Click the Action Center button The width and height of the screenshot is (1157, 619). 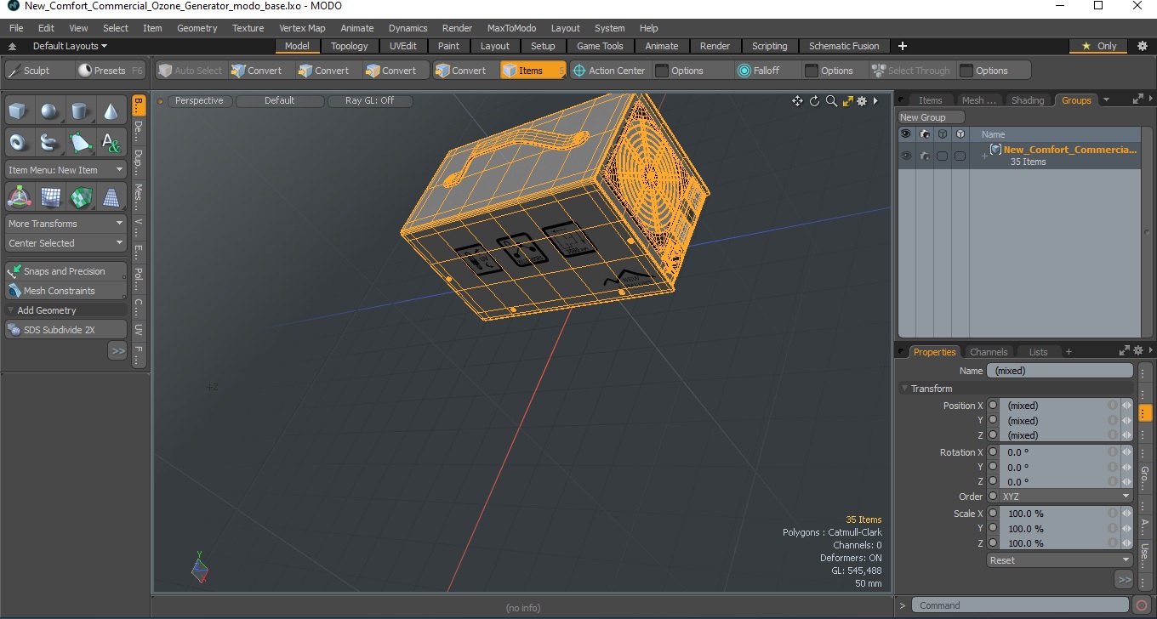pos(609,71)
